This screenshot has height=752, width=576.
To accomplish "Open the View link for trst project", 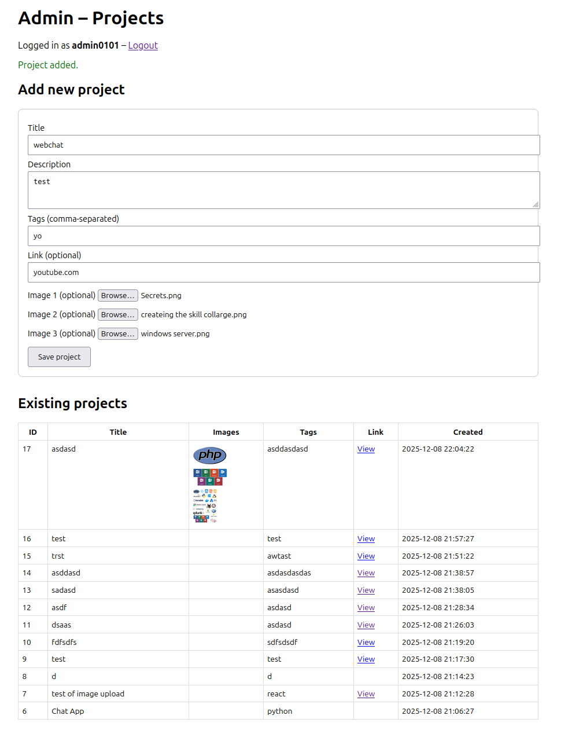I will tap(365, 556).
